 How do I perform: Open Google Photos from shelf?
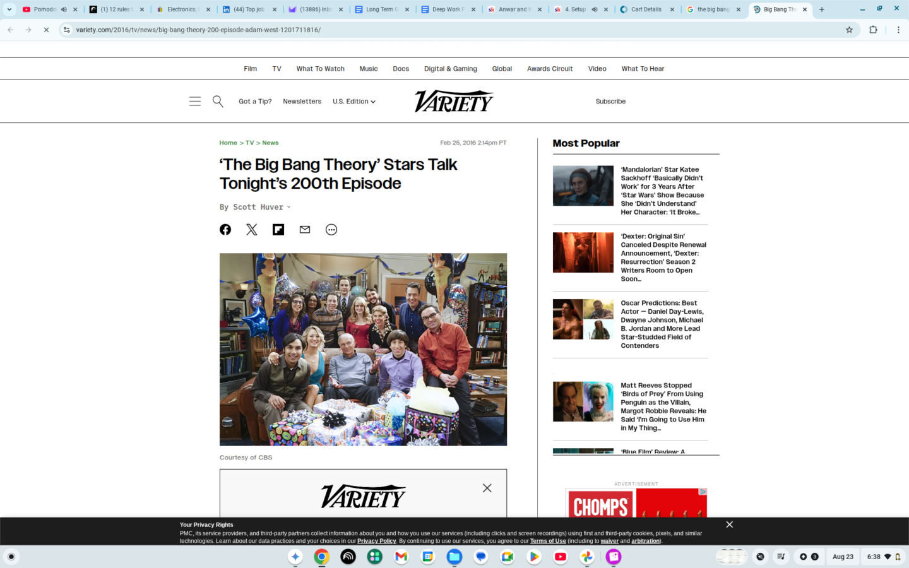(x=587, y=557)
